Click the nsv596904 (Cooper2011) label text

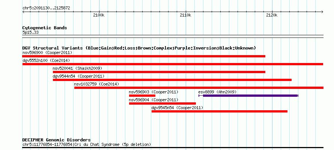[x=153, y=100]
